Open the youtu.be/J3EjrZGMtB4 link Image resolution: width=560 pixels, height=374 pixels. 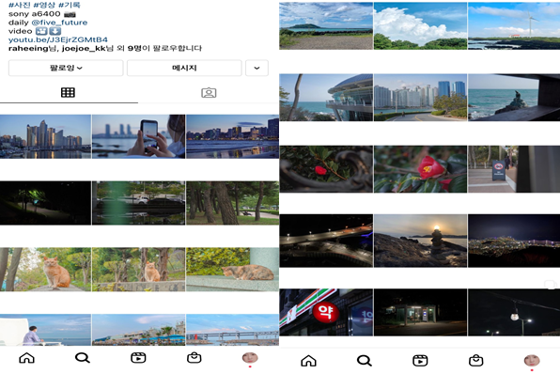[58, 39]
